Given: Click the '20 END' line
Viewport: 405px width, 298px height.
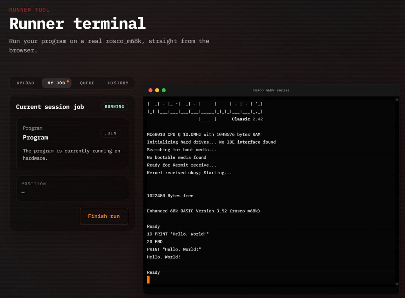Looking at the screenshot, I should [x=155, y=242].
